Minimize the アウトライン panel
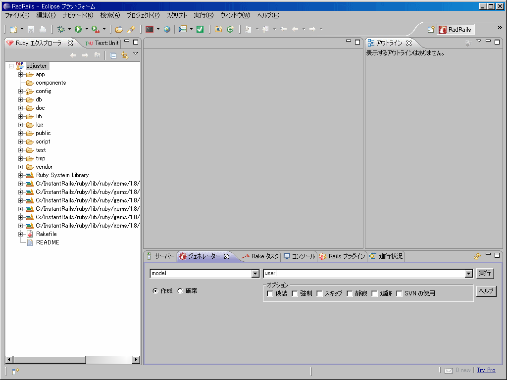Screen dimensions: 507x380 click(488, 42)
